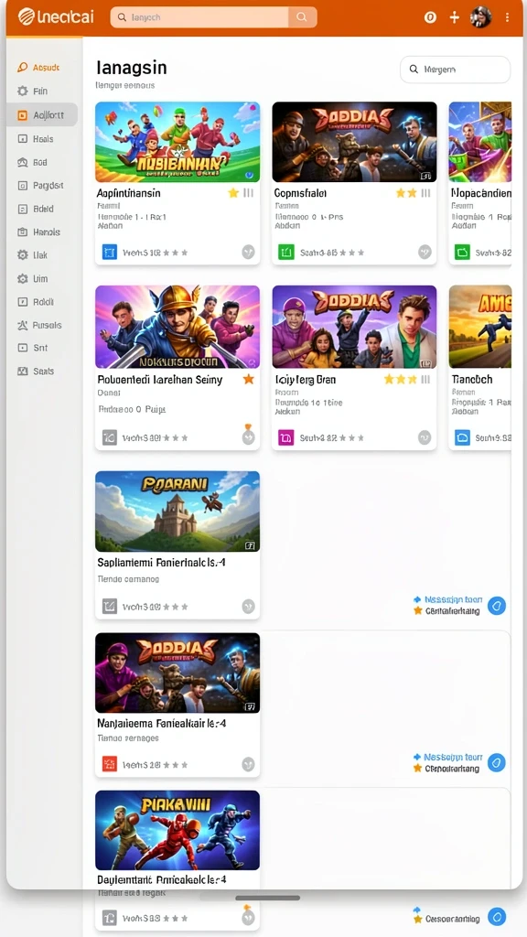Screen dimensions: 527x937
Task: Select Pargdst in the sidebar
Action: (x=40, y=185)
